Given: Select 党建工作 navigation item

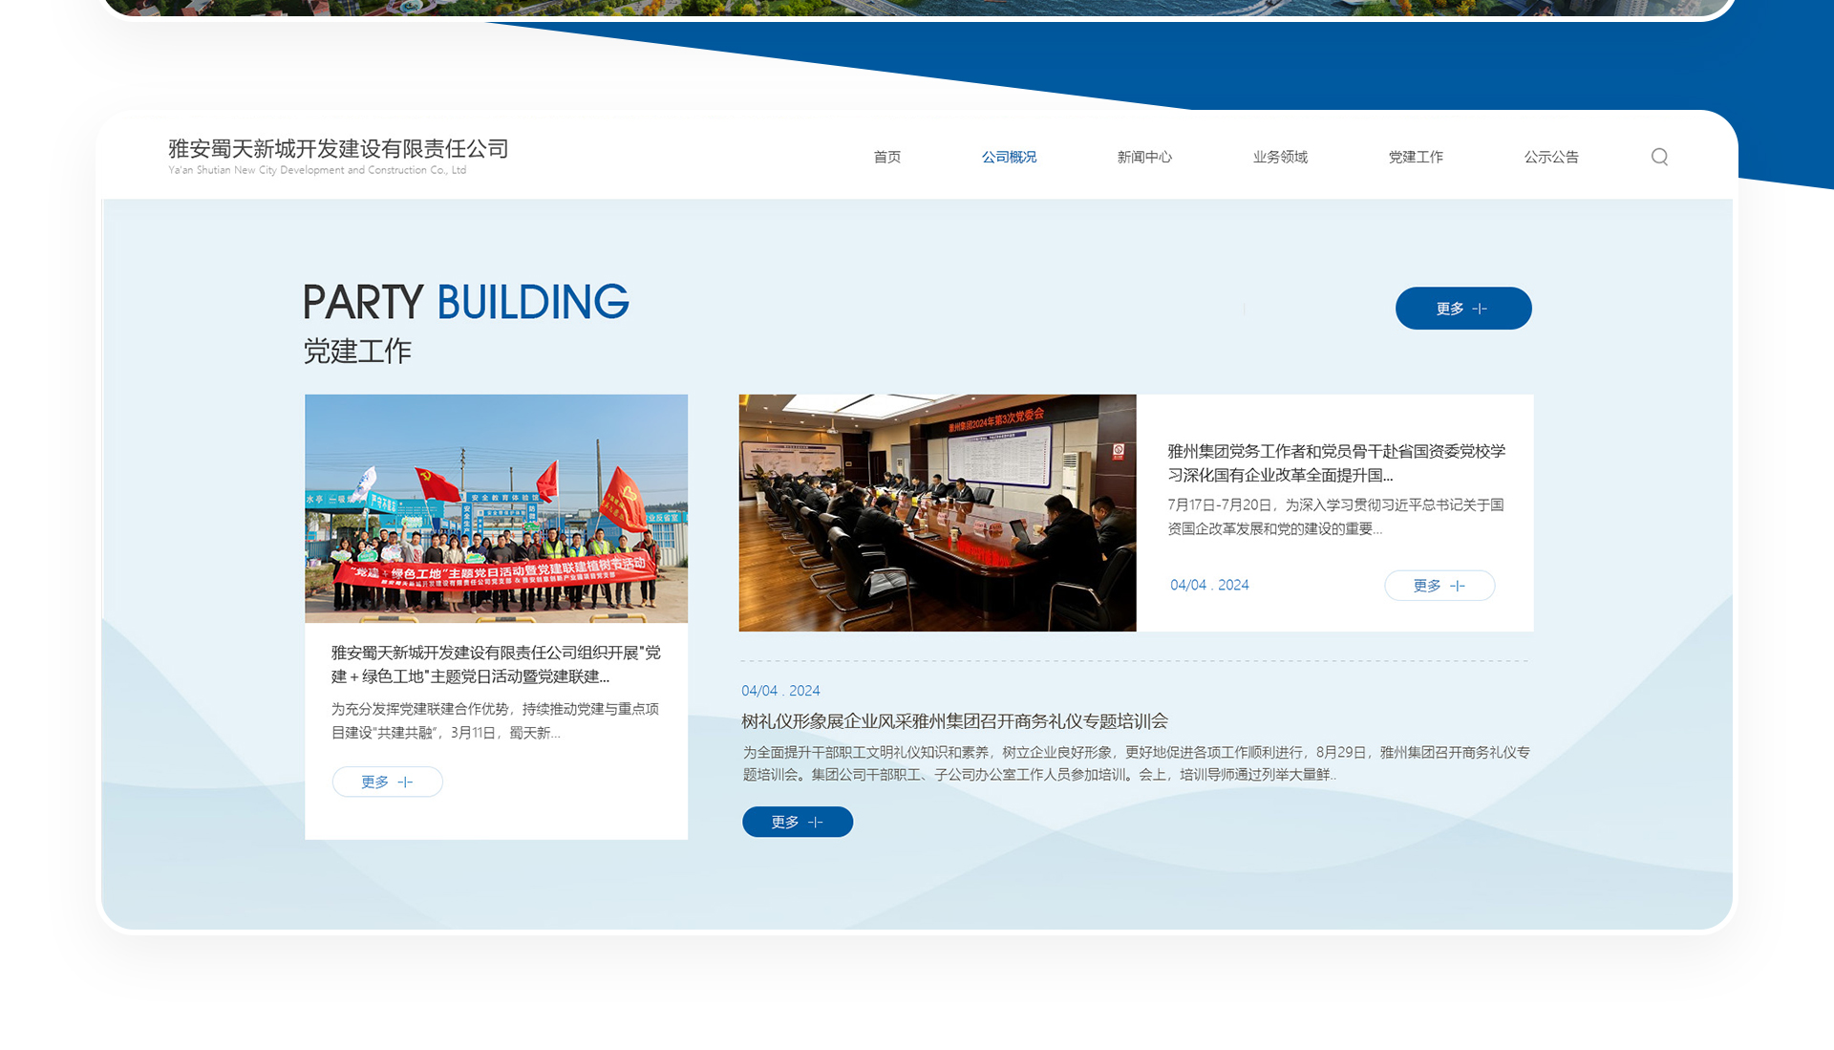Looking at the screenshot, I should pos(1416,157).
